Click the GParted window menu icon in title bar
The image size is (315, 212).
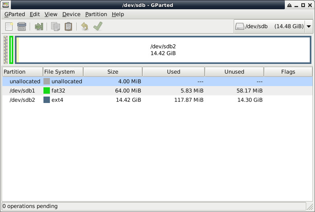click(x=6, y=4)
